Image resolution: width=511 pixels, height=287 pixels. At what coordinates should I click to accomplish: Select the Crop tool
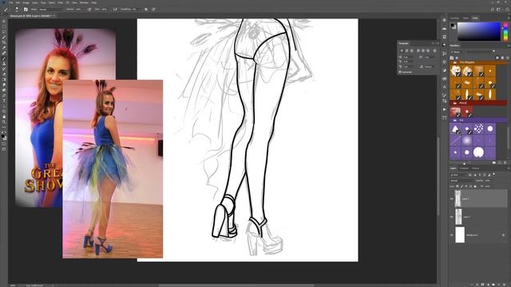click(x=4, y=42)
